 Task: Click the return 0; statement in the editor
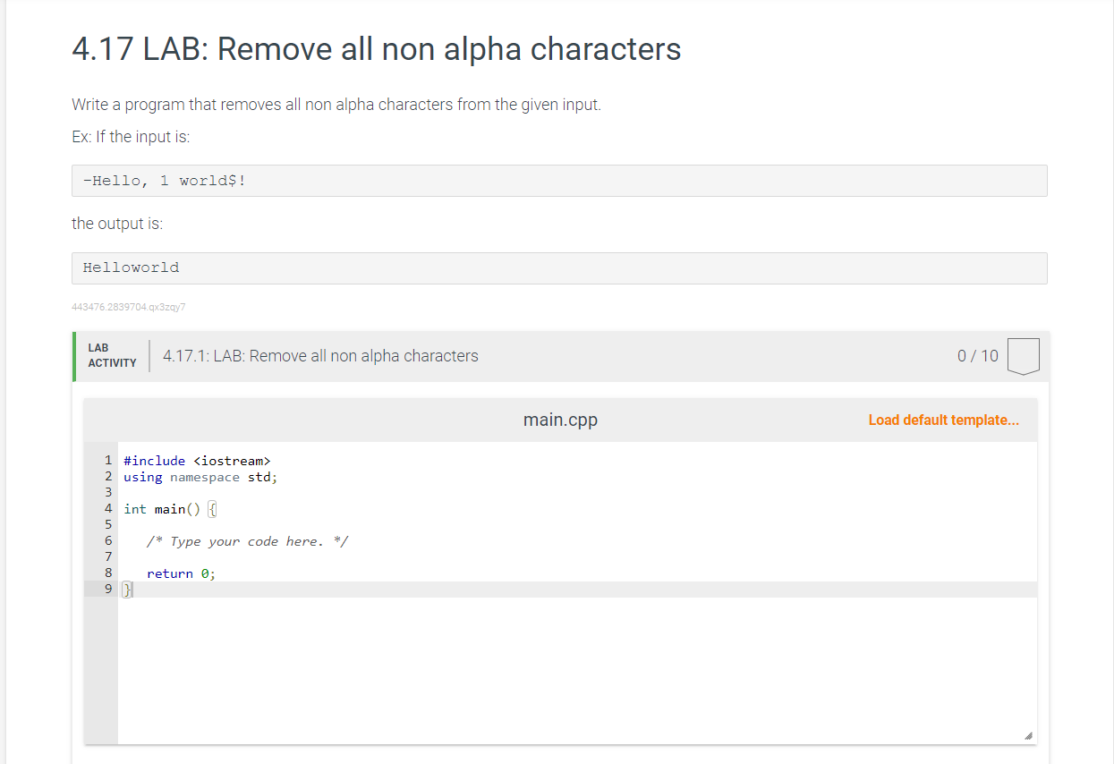pos(179,573)
